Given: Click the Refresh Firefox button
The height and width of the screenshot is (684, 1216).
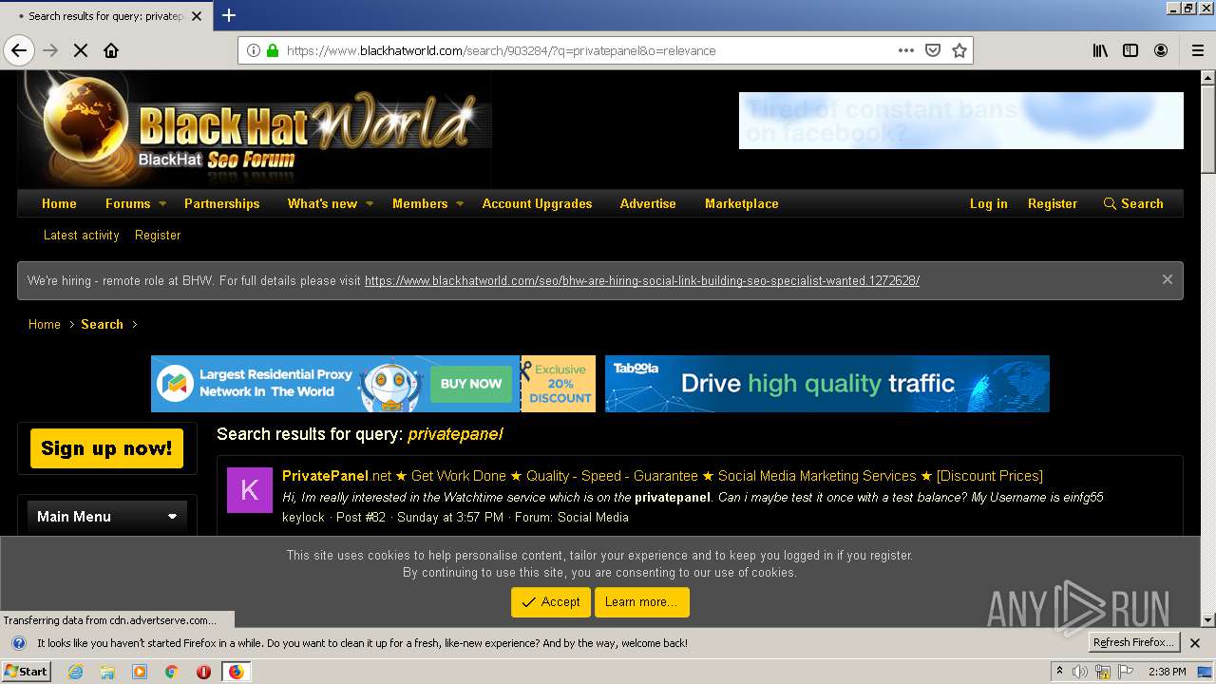Looking at the screenshot, I should pos(1133,643).
